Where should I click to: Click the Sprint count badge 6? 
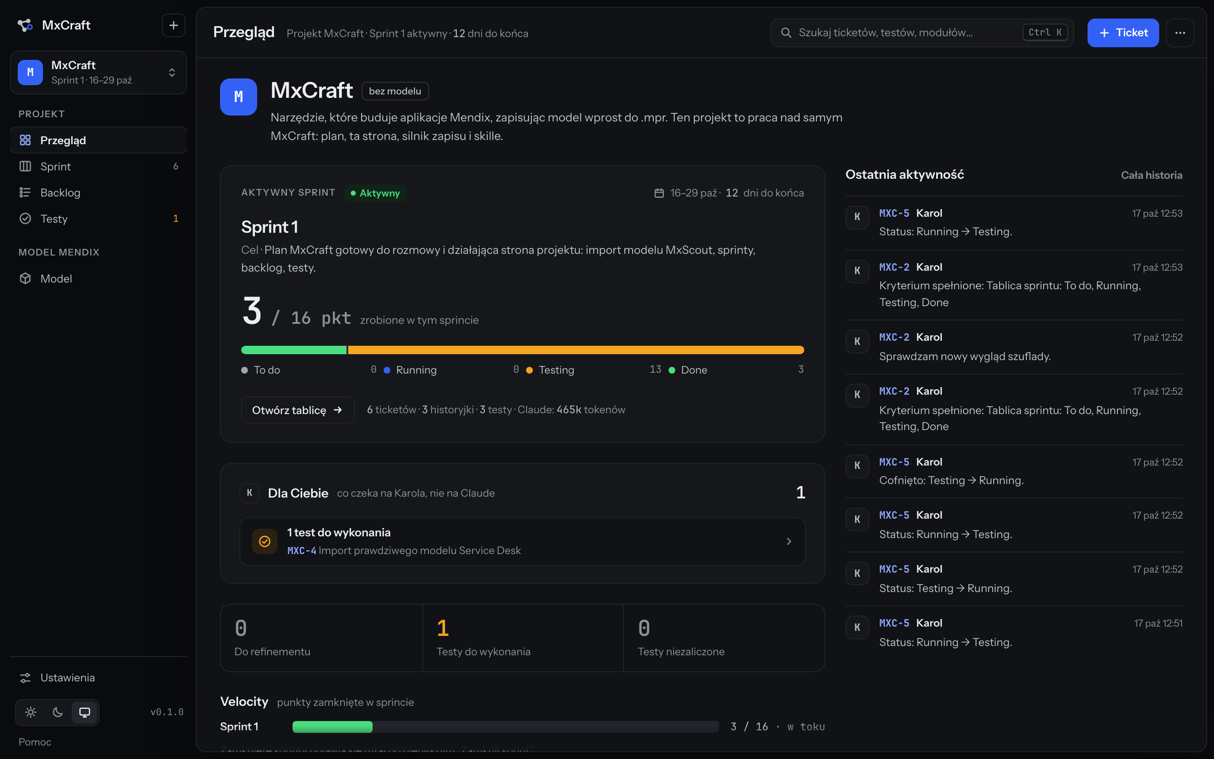pos(176,166)
